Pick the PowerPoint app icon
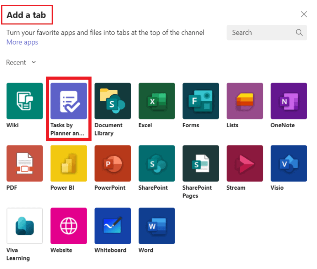 coord(113,163)
